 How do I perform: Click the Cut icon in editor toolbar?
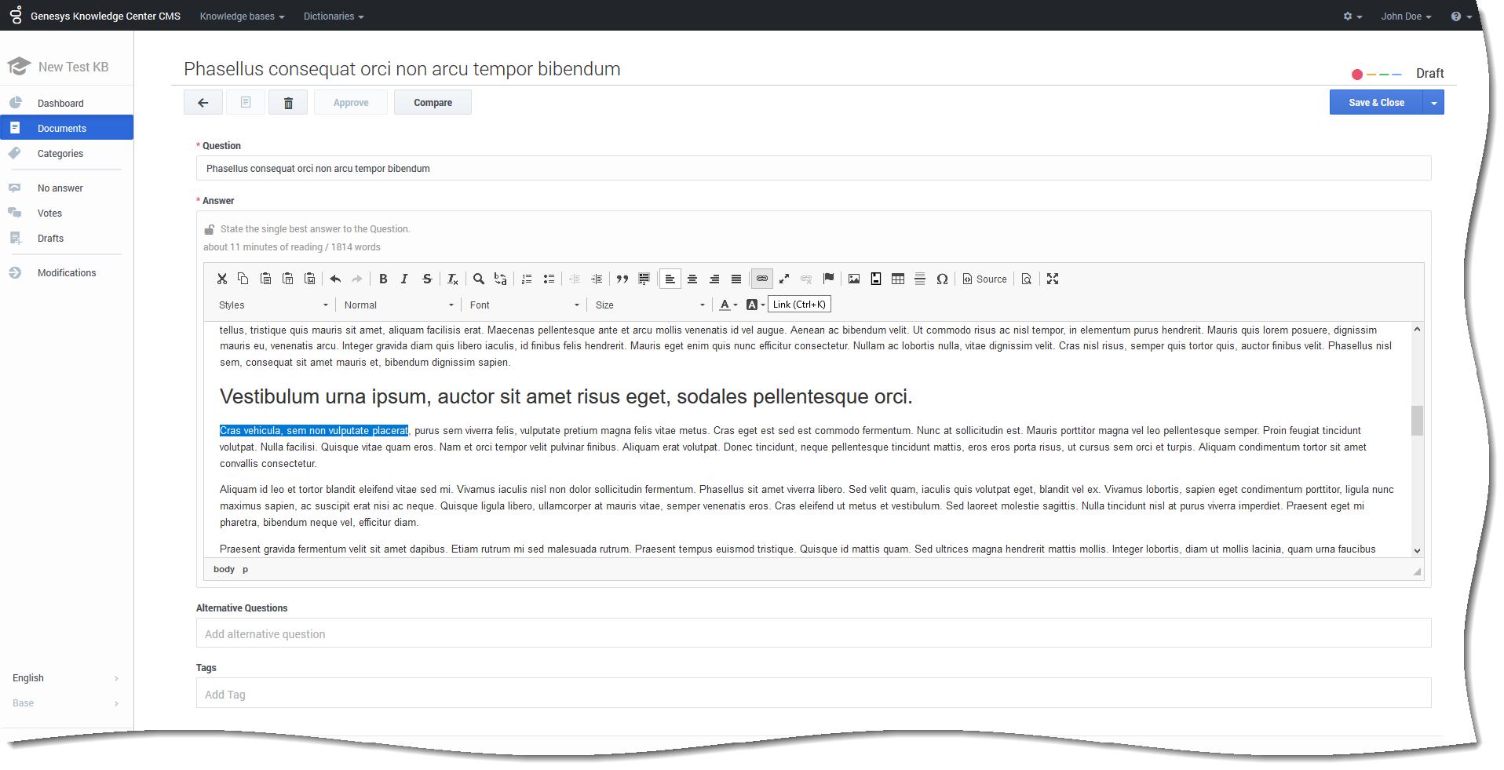(x=222, y=279)
